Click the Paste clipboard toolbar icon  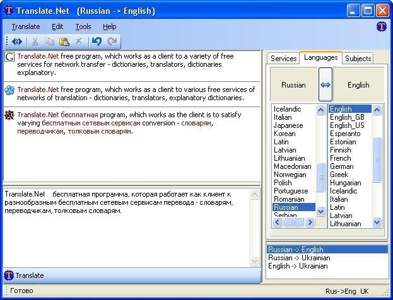coord(64,42)
